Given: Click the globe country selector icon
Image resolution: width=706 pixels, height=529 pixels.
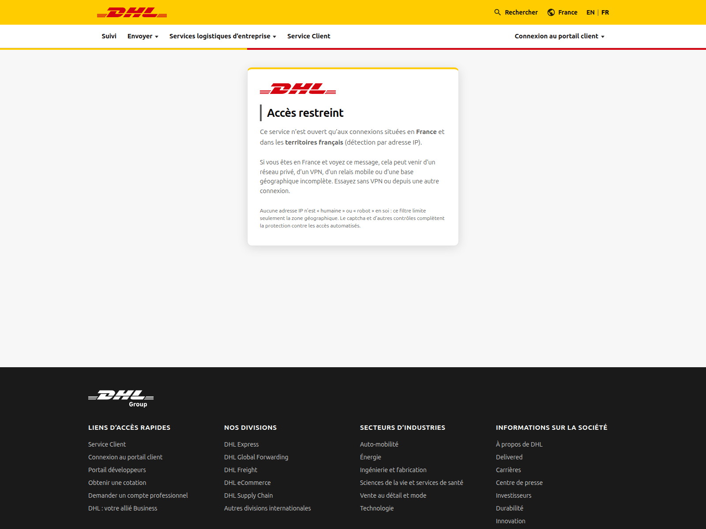Looking at the screenshot, I should click(x=551, y=12).
